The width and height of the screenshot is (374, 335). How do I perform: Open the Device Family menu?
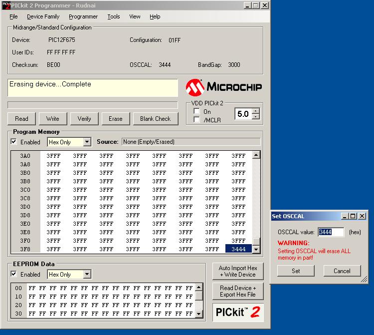pyautogui.click(x=43, y=16)
